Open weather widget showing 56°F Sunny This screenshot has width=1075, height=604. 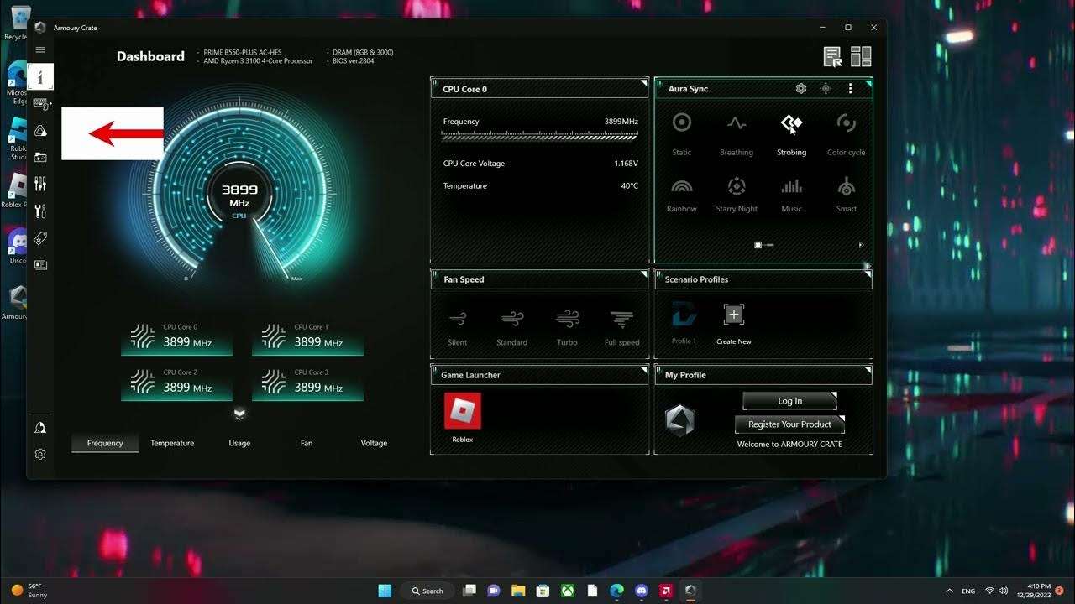point(31,591)
